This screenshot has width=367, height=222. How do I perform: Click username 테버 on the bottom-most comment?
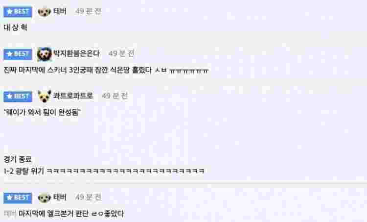pos(60,197)
